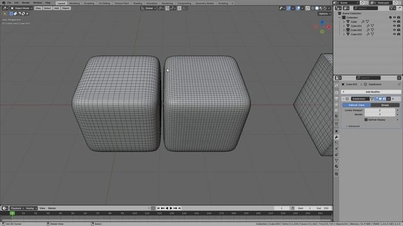Toggle X-ray mode icon
Screen dimensions: 403x226
(308, 8)
